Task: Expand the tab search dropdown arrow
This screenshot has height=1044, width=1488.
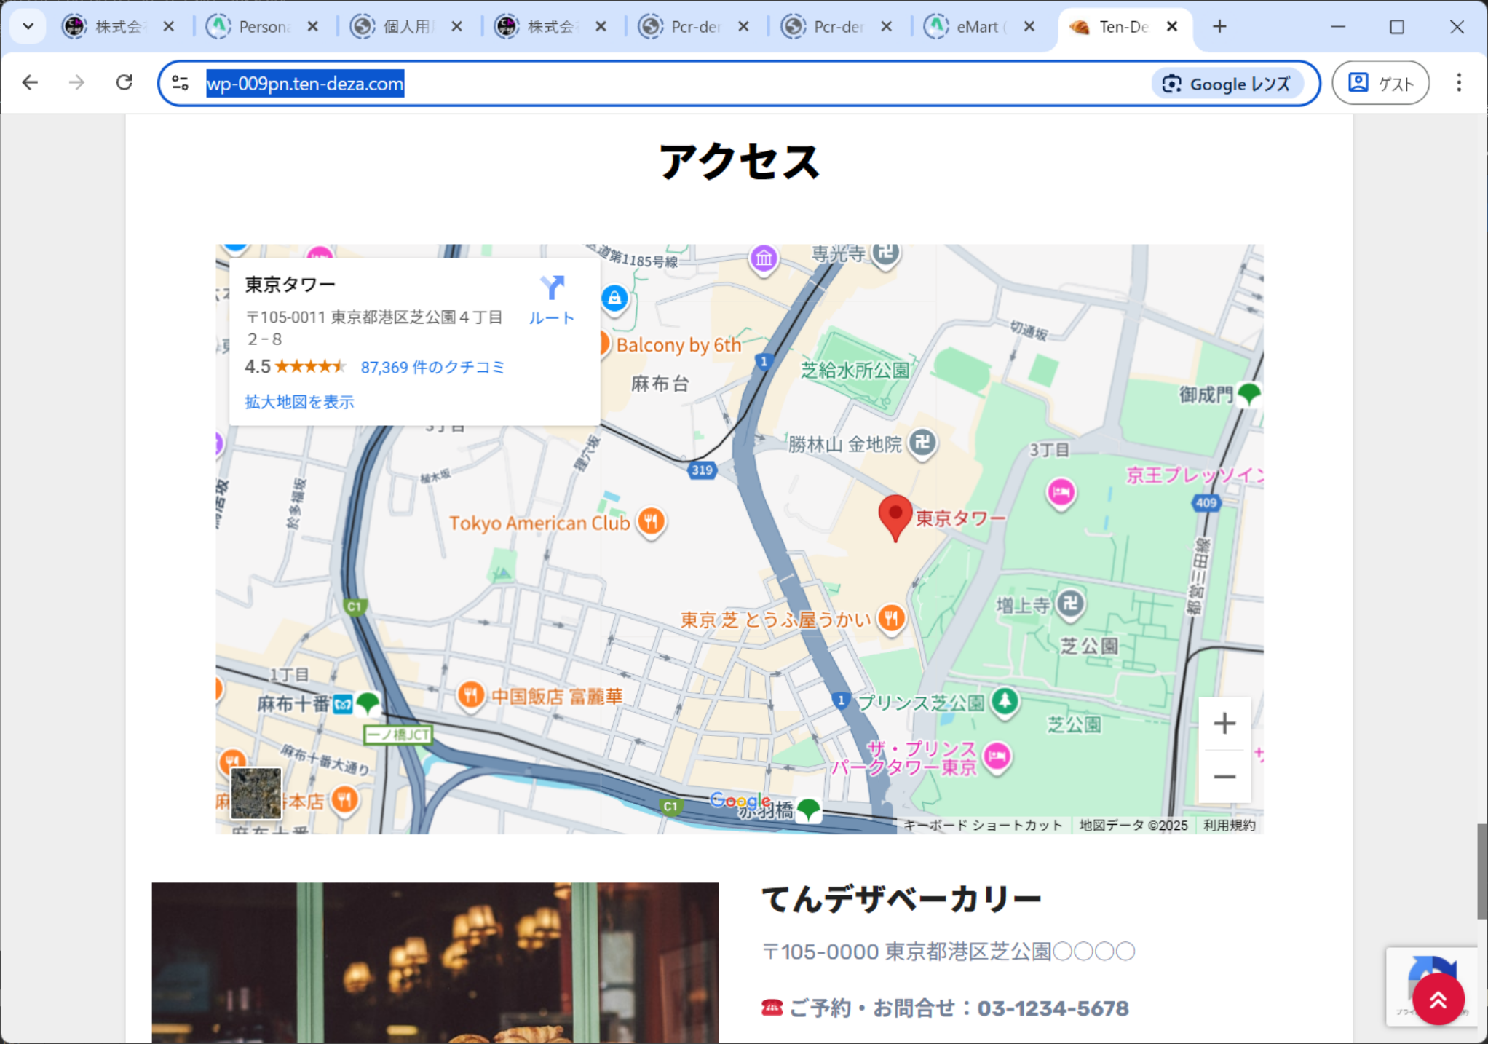Action: click(28, 27)
